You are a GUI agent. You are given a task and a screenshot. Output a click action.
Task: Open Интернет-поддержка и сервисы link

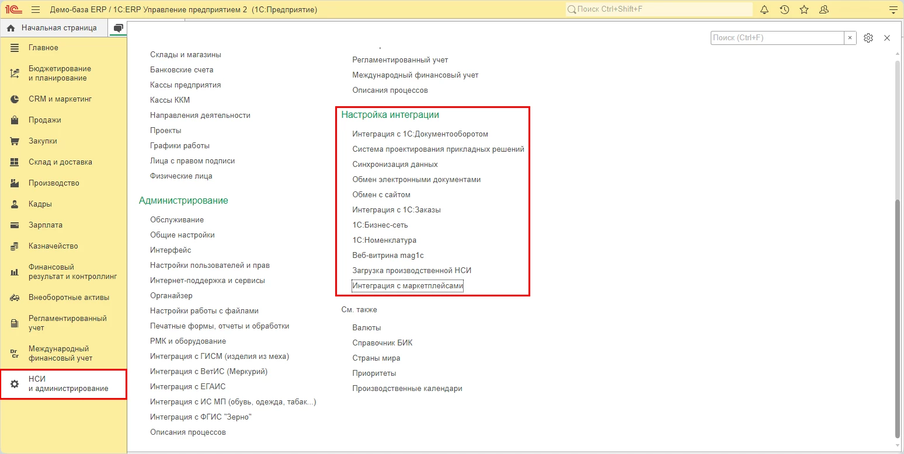click(207, 281)
